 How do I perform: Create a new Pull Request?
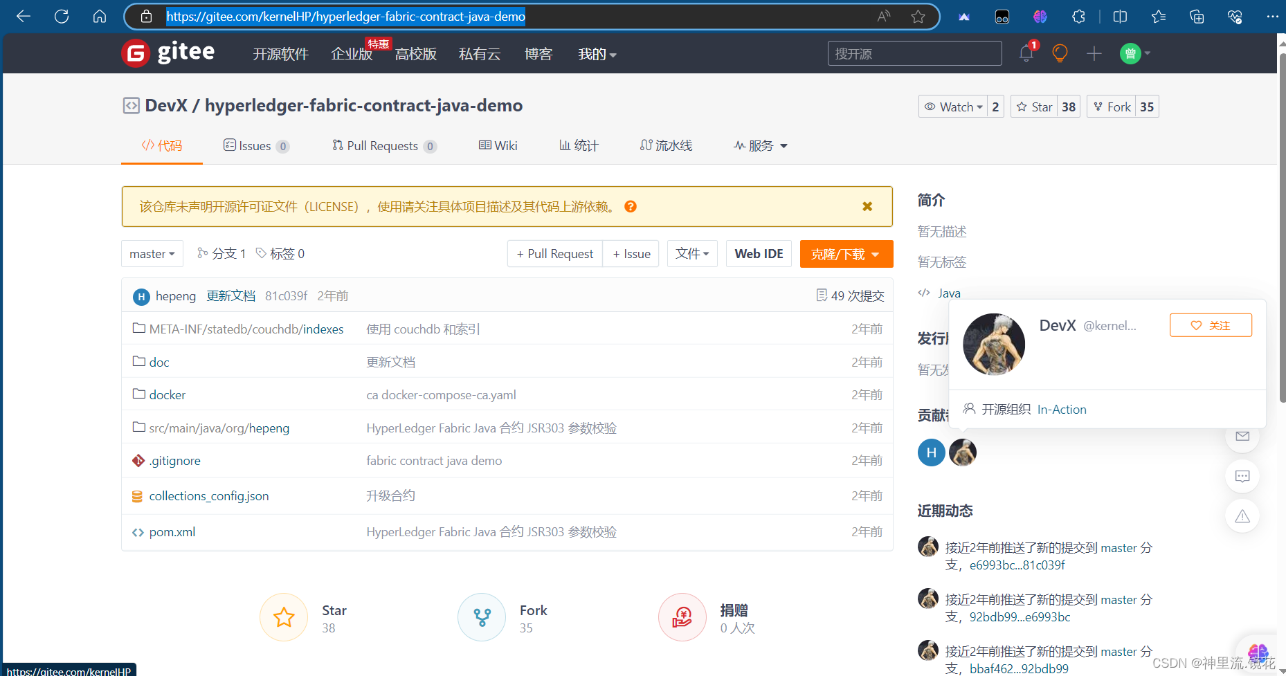click(554, 253)
